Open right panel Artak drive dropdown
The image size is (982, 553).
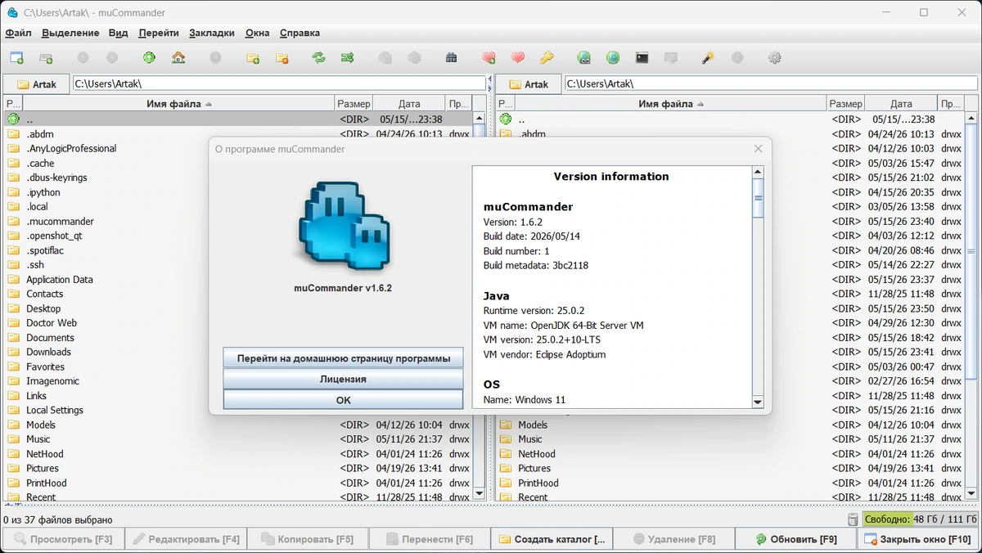(529, 84)
